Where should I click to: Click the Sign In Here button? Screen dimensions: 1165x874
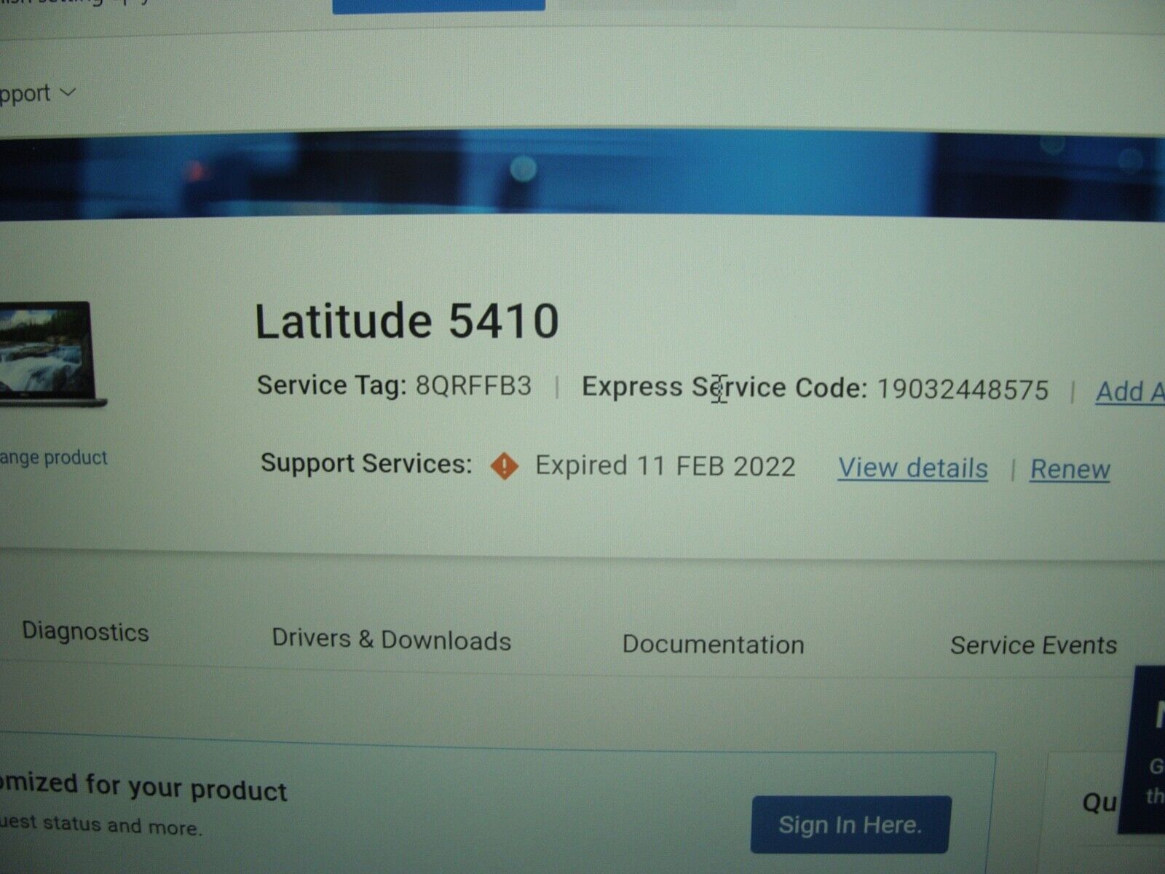pyautogui.click(x=850, y=824)
